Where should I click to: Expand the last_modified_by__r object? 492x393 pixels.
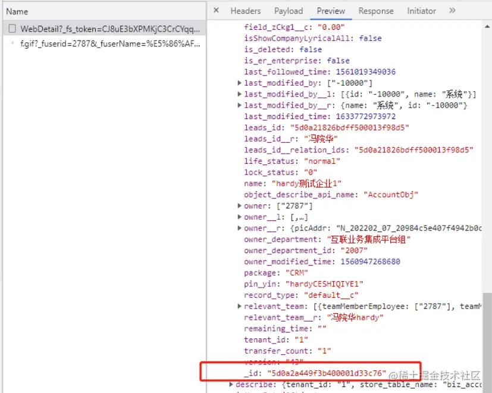click(x=239, y=105)
